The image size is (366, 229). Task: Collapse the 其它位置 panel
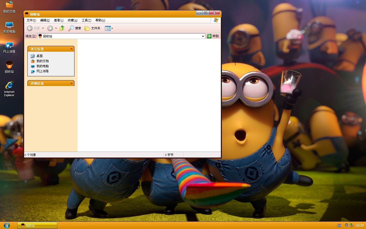point(71,49)
